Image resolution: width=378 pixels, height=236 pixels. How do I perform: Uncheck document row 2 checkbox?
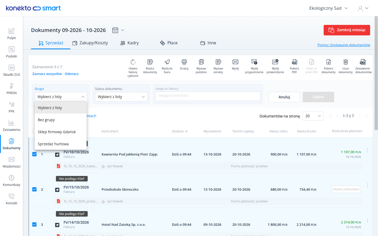click(x=34, y=189)
